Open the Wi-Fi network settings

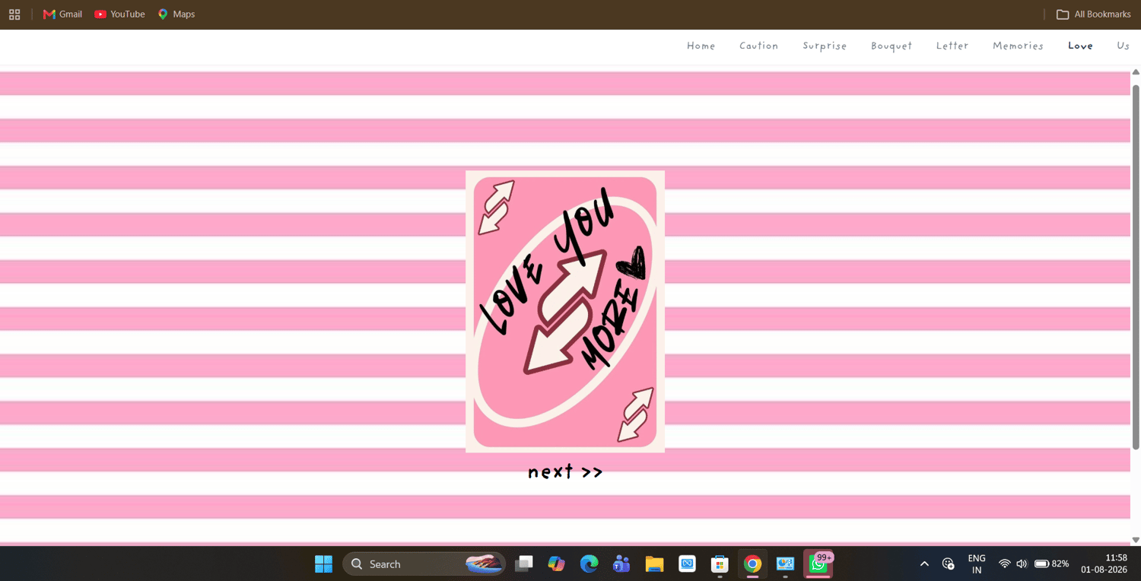tap(1005, 564)
